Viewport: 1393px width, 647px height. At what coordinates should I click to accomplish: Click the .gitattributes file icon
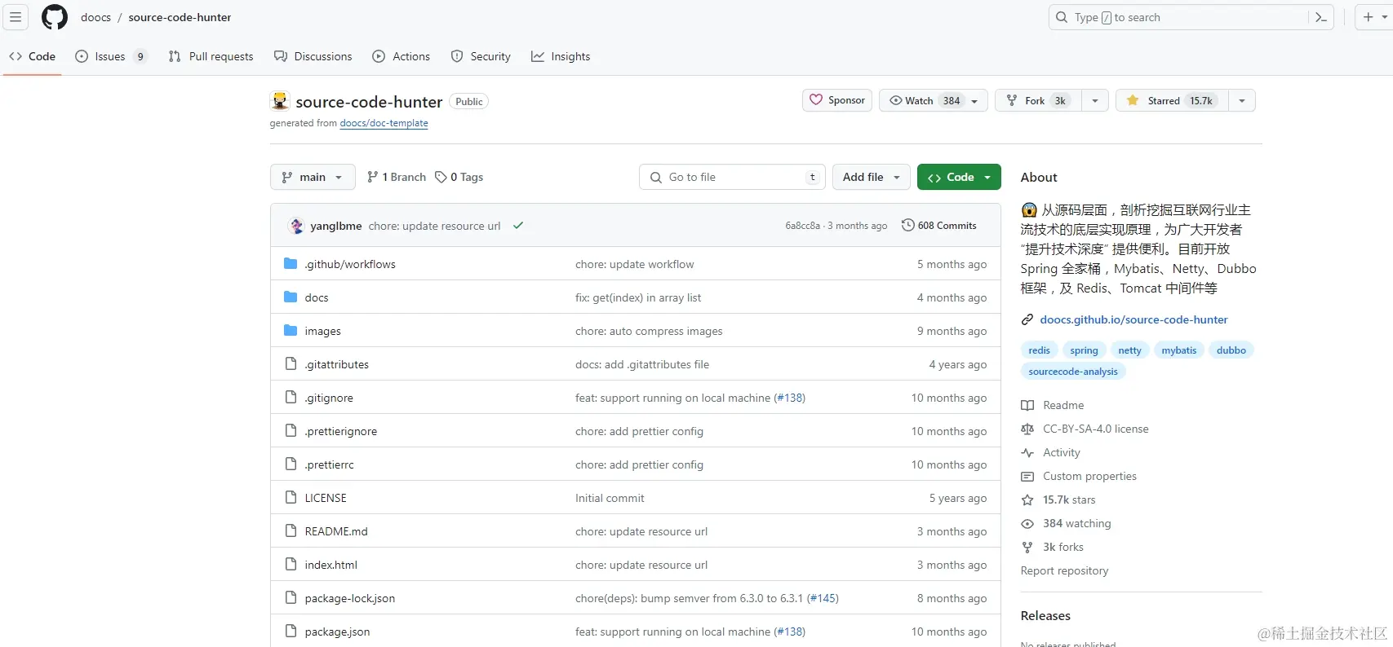click(x=291, y=364)
